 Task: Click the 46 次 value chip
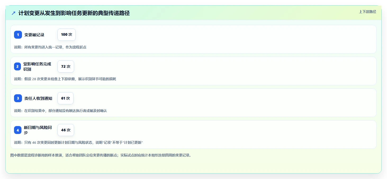pos(66,130)
